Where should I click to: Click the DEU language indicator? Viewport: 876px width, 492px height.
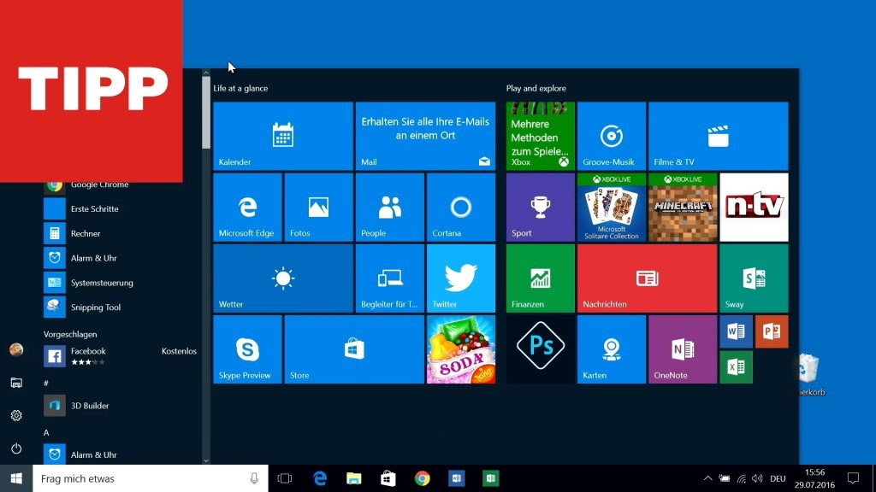click(778, 478)
